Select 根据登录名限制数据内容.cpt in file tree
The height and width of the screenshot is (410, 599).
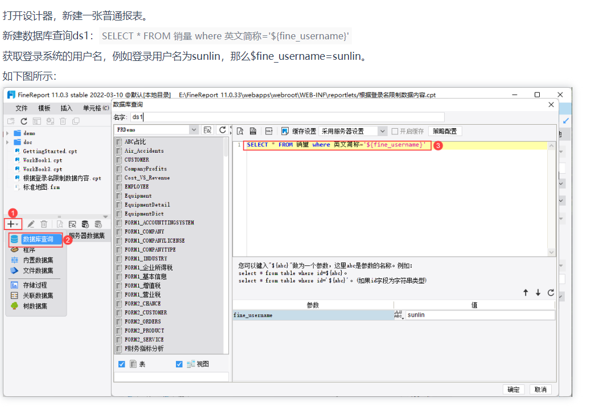pos(62,178)
